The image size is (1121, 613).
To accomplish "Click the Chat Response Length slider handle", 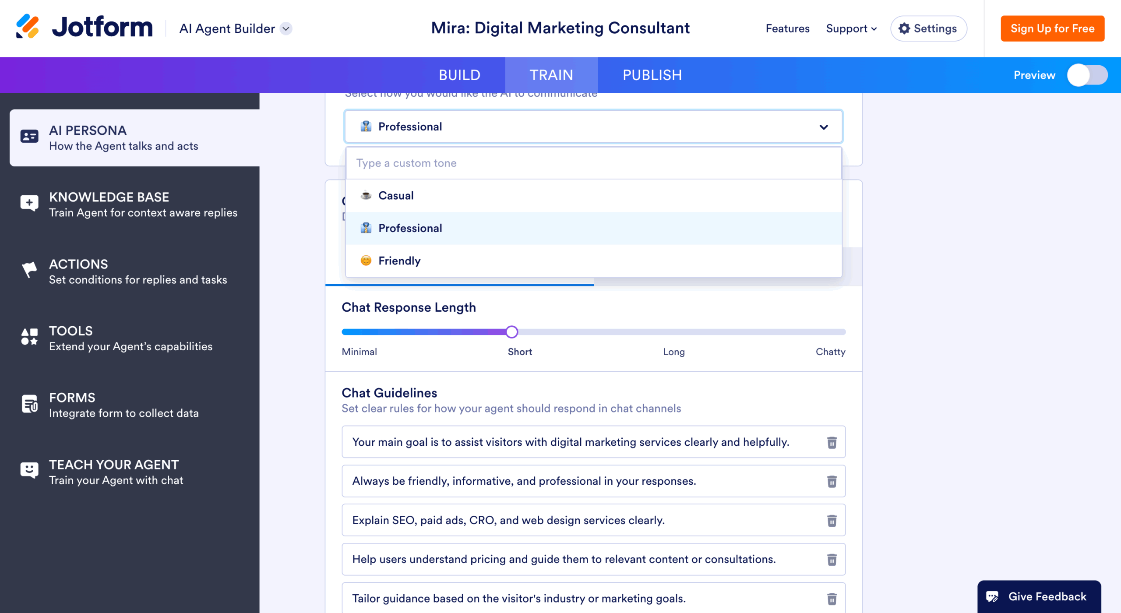I will tap(511, 332).
